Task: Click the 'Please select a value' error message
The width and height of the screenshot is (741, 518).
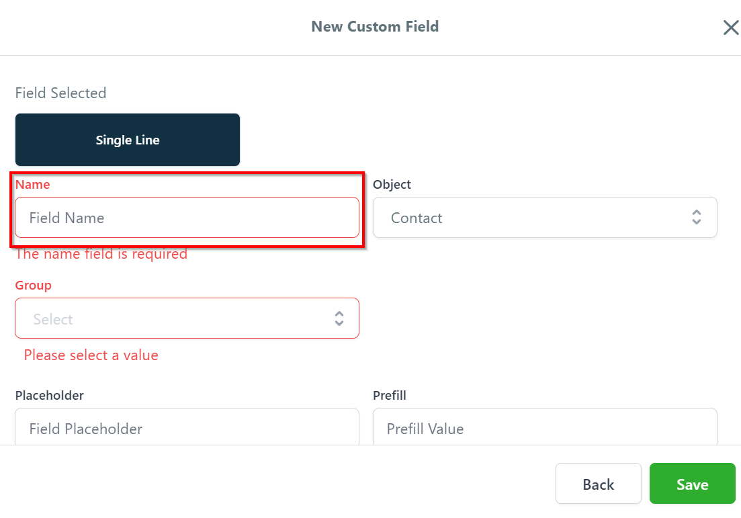Action: [91, 355]
